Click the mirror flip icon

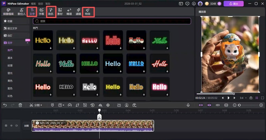pyautogui.click(x=100, y=105)
